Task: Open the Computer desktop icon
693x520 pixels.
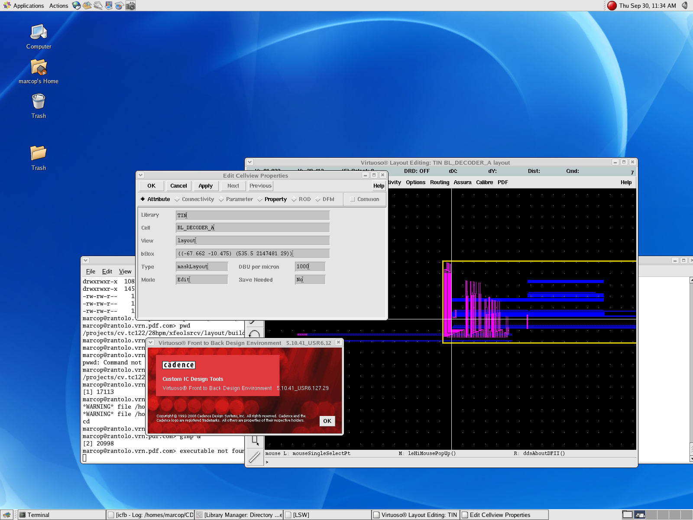Action: pyautogui.click(x=39, y=37)
